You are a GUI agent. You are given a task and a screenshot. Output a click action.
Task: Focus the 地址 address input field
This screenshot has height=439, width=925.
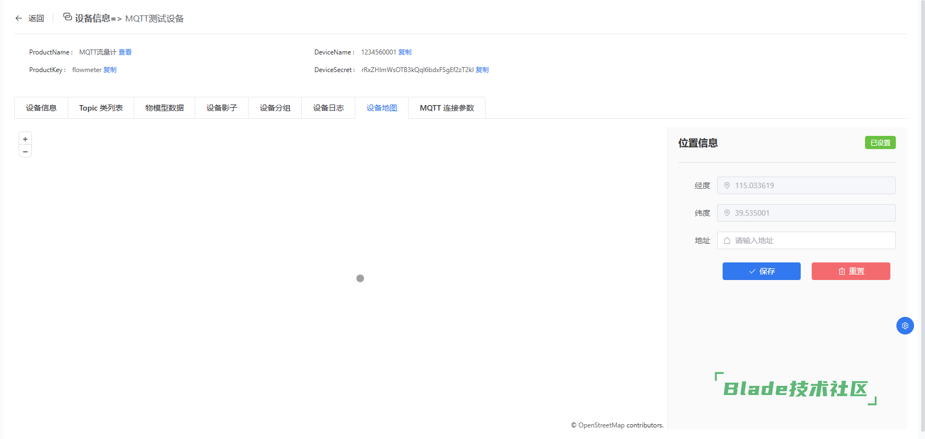point(812,240)
